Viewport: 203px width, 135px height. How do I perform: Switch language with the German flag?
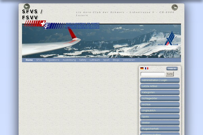tap(142, 68)
